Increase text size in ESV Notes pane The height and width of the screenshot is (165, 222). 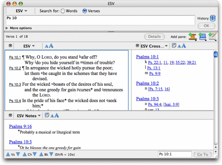[57, 115]
